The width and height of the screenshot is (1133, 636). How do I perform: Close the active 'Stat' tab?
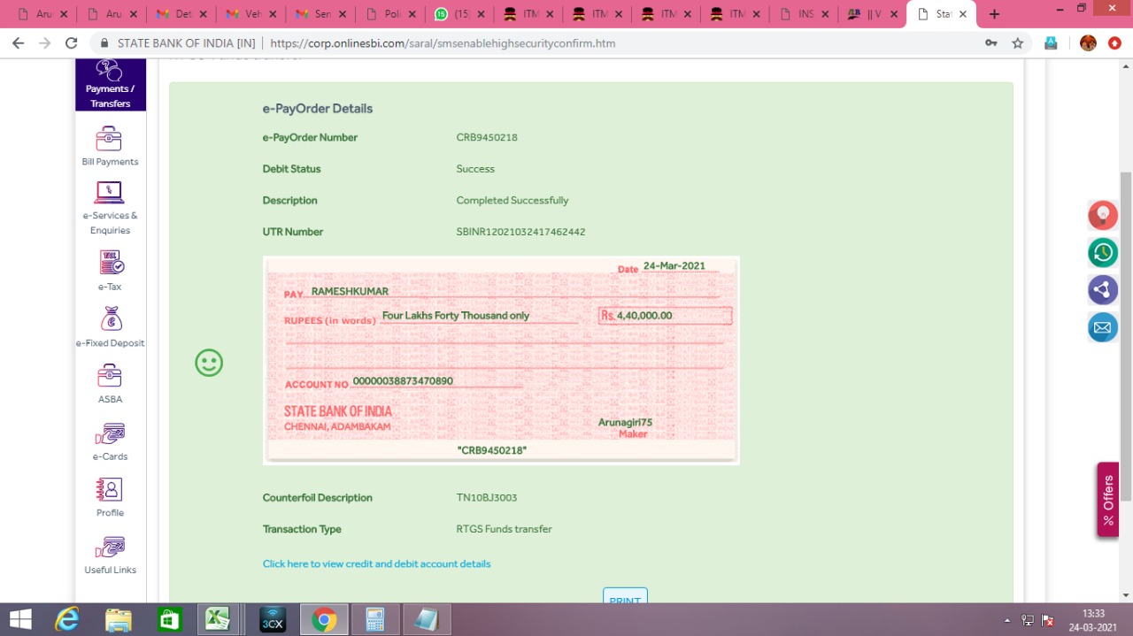[963, 14]
